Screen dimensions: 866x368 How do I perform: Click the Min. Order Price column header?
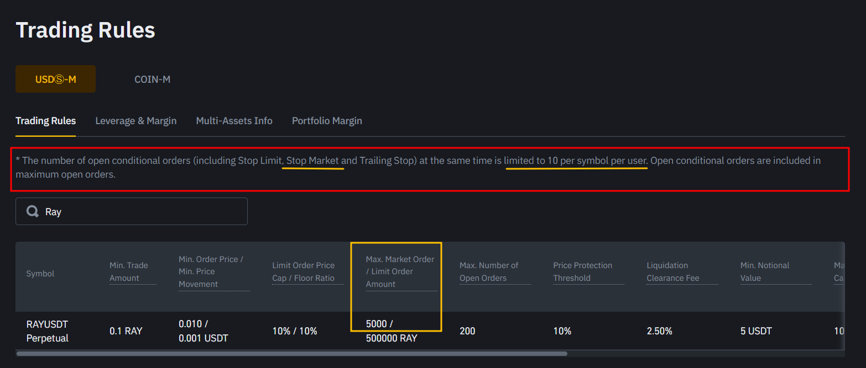211,271
